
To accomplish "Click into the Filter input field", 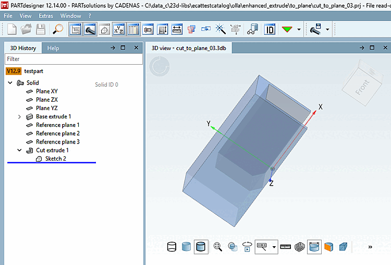I will pyautogui.click(x=74, y=59).
